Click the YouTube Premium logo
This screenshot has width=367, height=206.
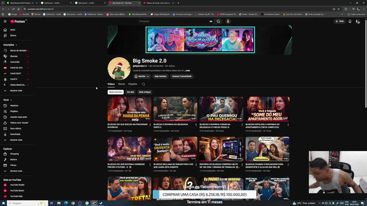[18, 21]
